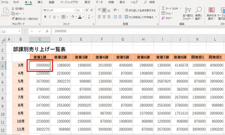Open the Copy dropdown arrow
This screenshot has height=135, width=225.
point(24,13)
